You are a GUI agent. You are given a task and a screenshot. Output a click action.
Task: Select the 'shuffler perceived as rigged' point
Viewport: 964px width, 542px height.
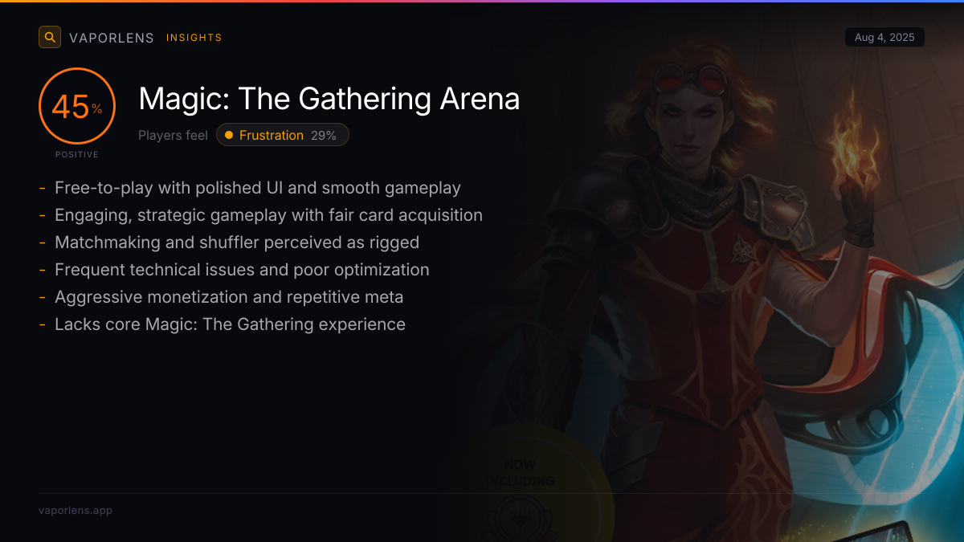tap(237, 242)
